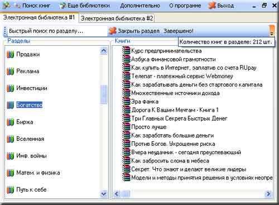The height and width of the screenshot is (205, 279).
Task: Click the sections list scroll up arrow
Action: click(x=104, y=50)
